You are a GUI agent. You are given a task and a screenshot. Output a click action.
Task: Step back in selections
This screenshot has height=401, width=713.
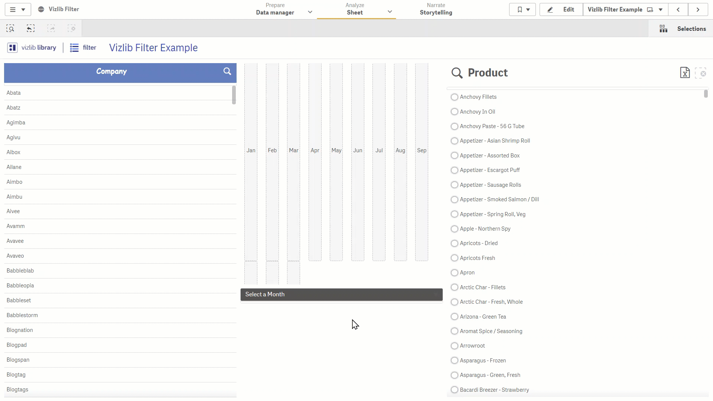pyautogui.click(x=31, y=29)
